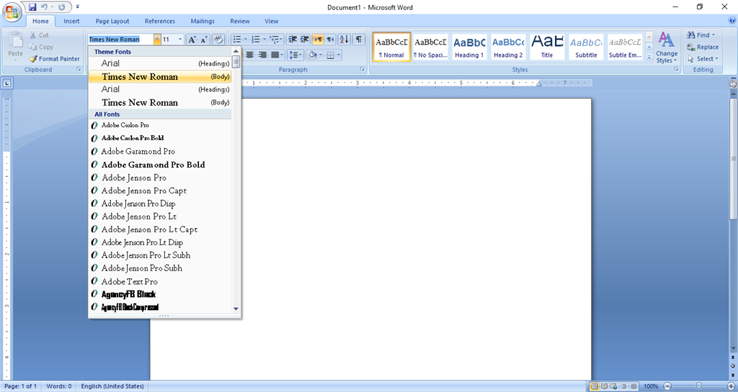Viewport: 738px width, 392px height.
Task: Toggle Outline view button
Action: tap(623, 386)
